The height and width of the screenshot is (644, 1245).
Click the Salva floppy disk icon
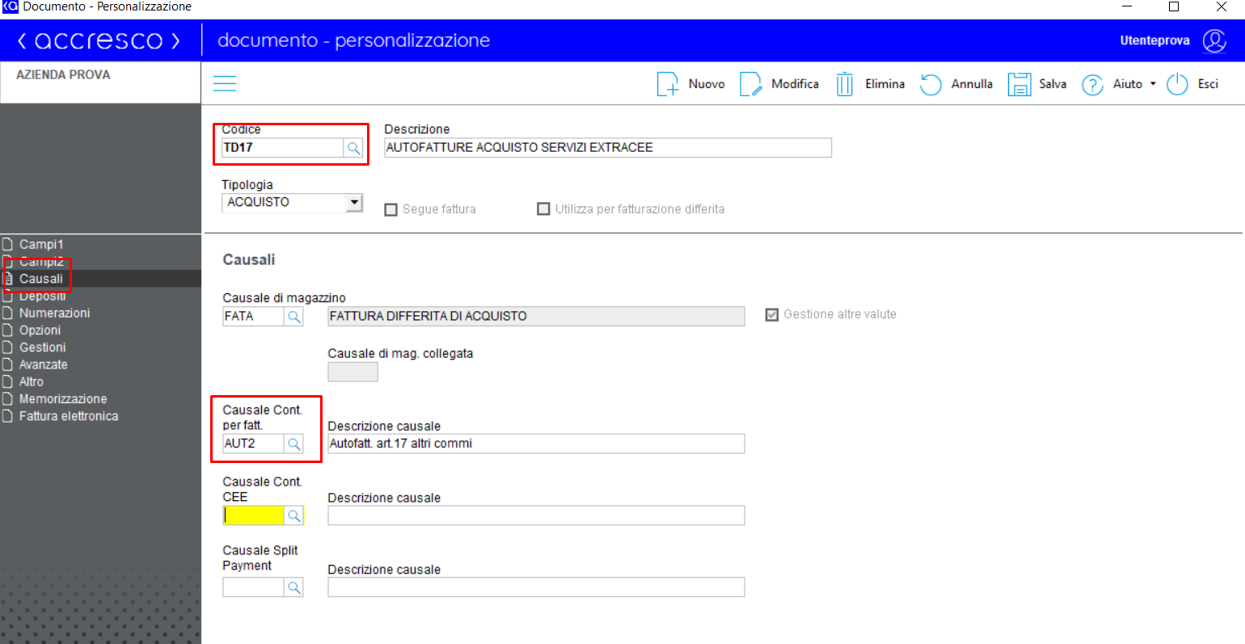tap(1019, 84)
